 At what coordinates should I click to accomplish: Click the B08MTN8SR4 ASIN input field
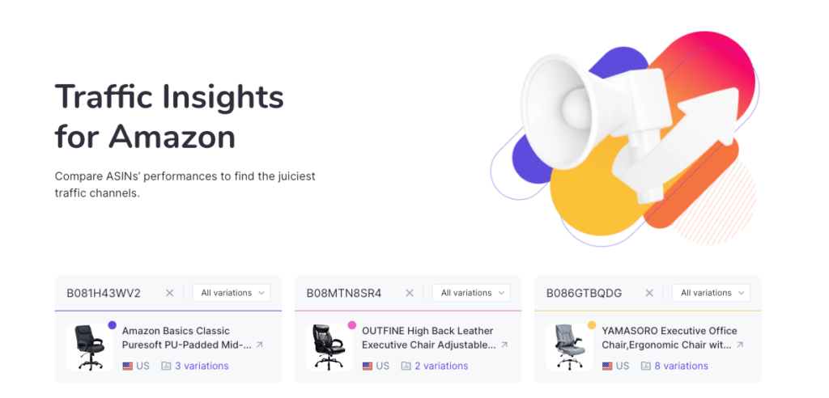(x=350, y=293)
